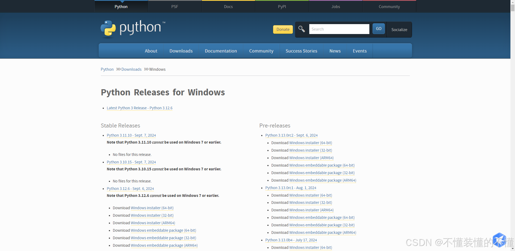Click the magnifying glass search icon
The width and height of the screenshot is (515, 251).
tap(301, 29)
